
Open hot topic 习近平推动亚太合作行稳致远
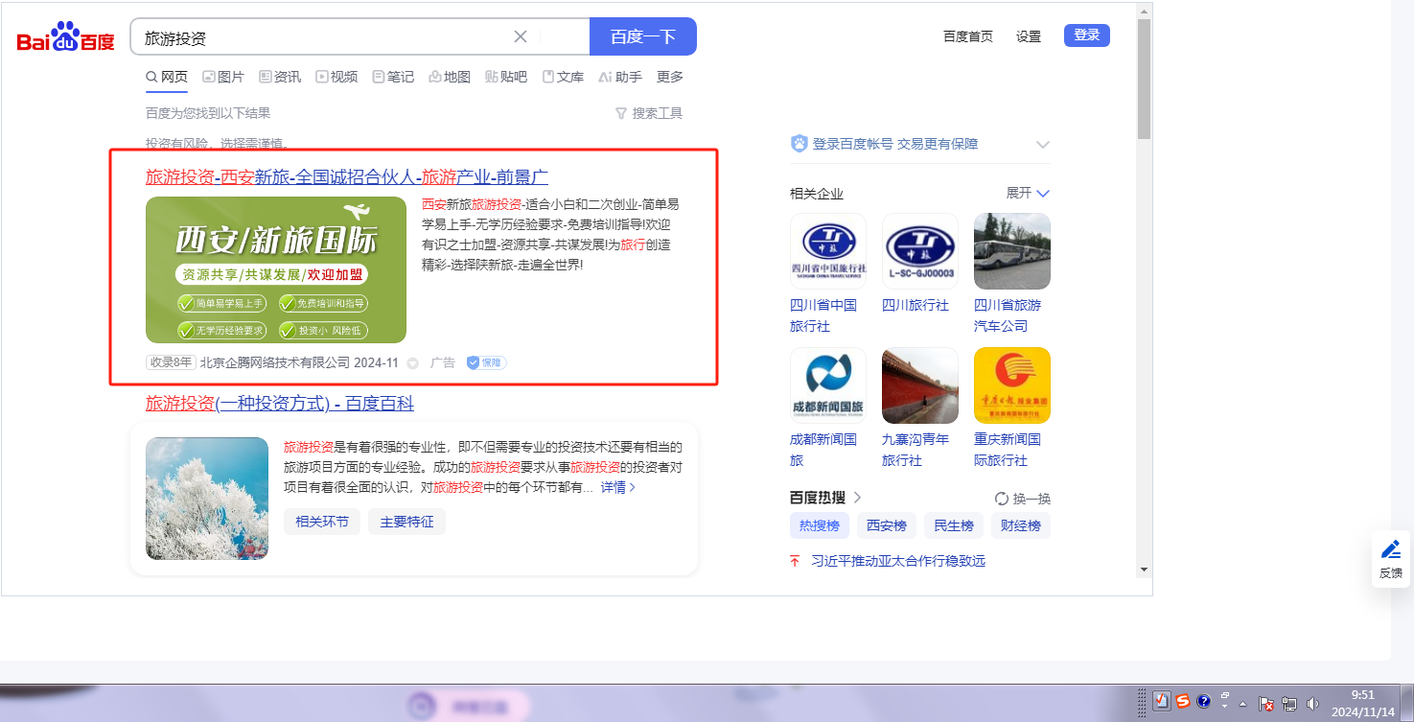coord(898,561)
